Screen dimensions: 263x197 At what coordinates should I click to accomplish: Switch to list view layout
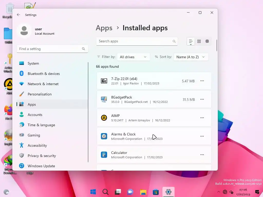pos(191,41)
